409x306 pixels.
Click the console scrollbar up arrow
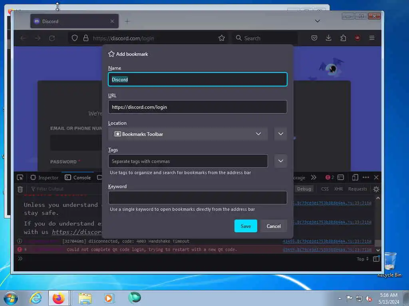point(378,198)
